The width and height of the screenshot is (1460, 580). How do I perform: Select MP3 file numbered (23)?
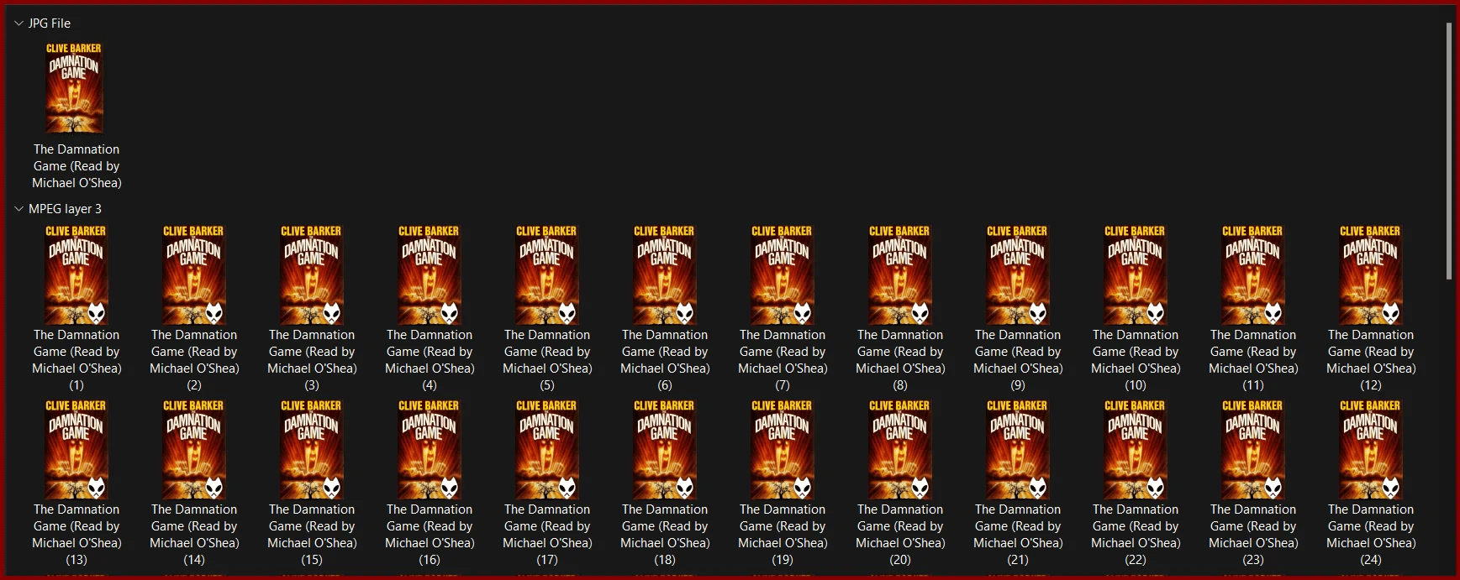click(x=1253, y=483)
